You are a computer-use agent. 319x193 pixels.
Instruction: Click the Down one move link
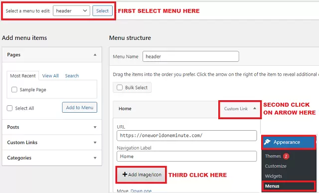[141, 191]
